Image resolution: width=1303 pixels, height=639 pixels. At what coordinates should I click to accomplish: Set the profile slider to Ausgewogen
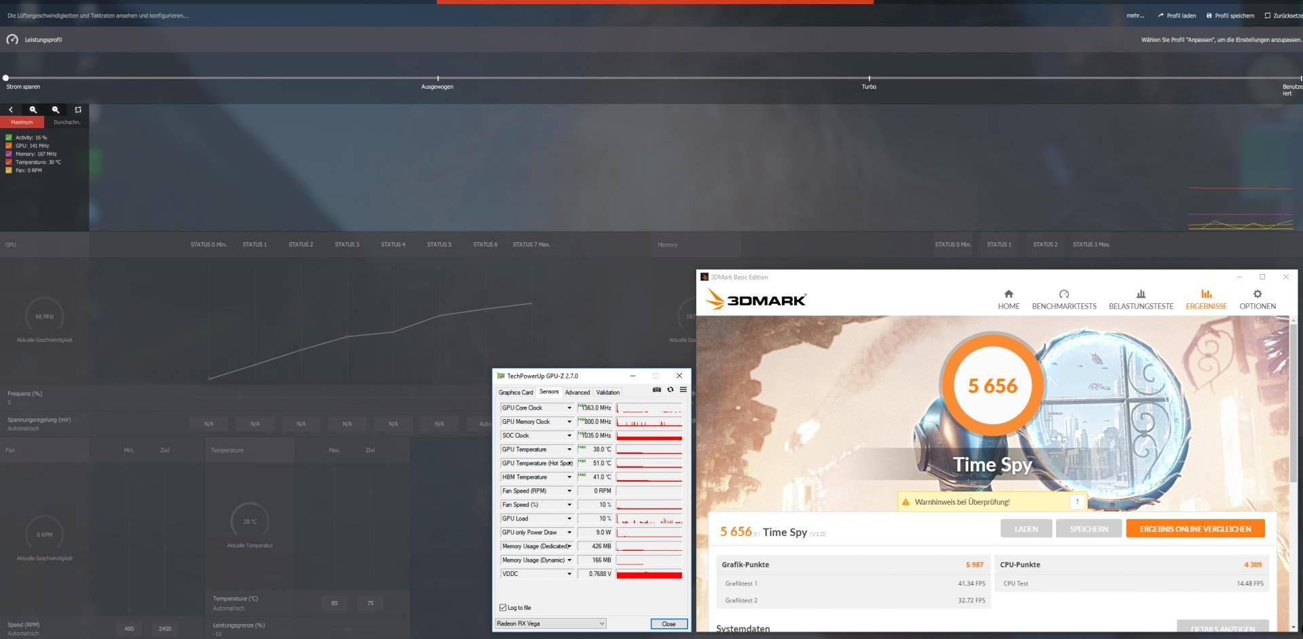(438, 79)
